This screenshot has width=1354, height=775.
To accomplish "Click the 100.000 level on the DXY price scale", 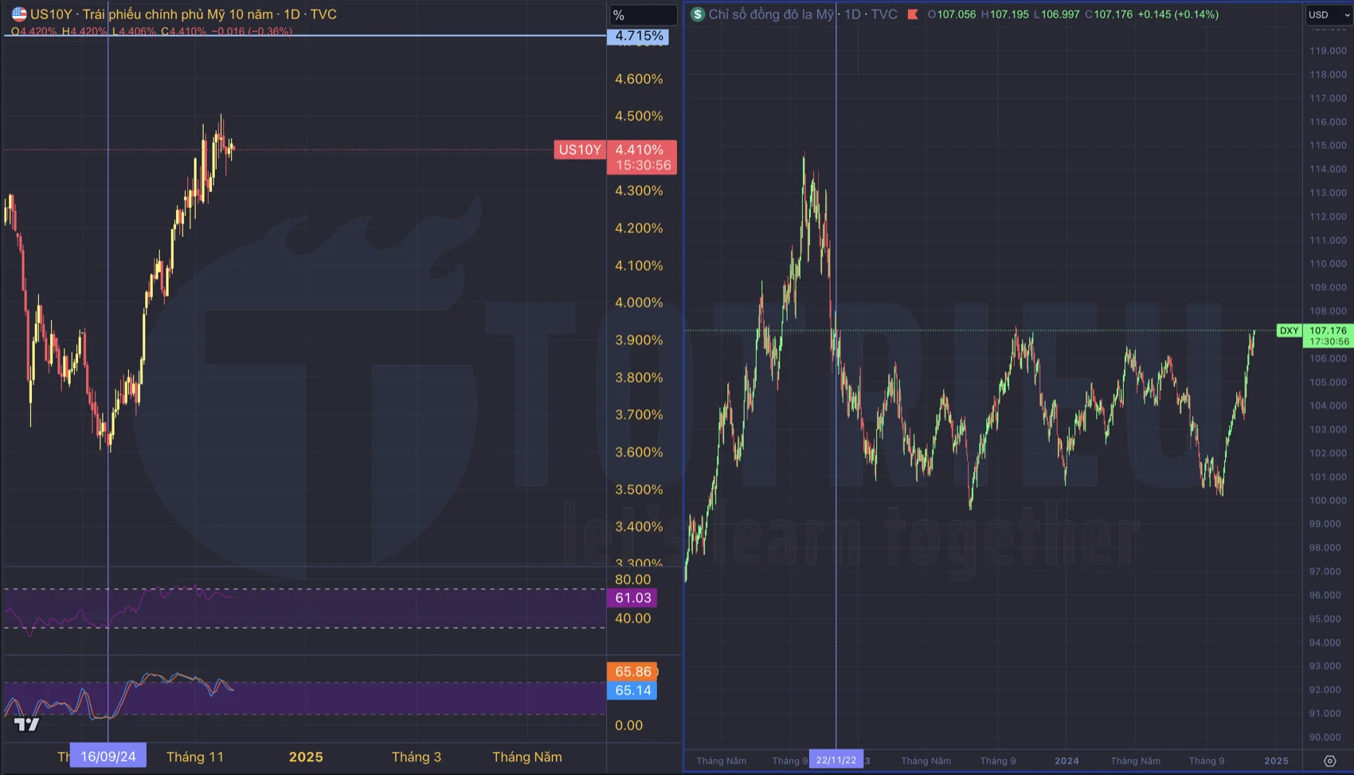I will tap(1329, 500).
